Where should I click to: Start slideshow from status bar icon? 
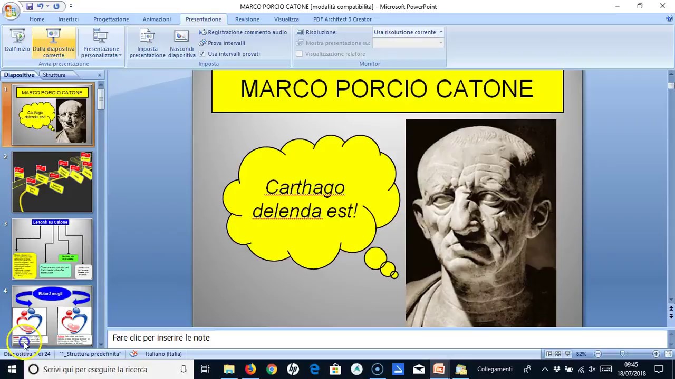[x=567, y=354]
